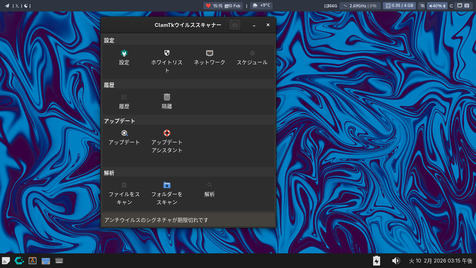This screenshot has width=476, height=268.
Task: Open the 10 Feb calendar date
Action: coord(233,6)
